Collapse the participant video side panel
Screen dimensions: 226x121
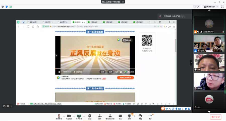[x=191, y=62]
